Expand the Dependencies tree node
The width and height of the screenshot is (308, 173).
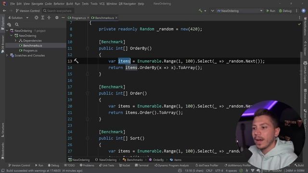pyautogui.click(x=15, y=40)
